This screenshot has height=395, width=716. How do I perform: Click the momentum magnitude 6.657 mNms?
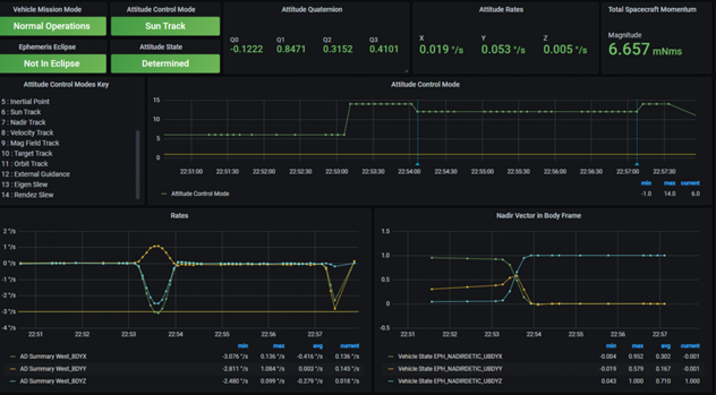point(645,49)
